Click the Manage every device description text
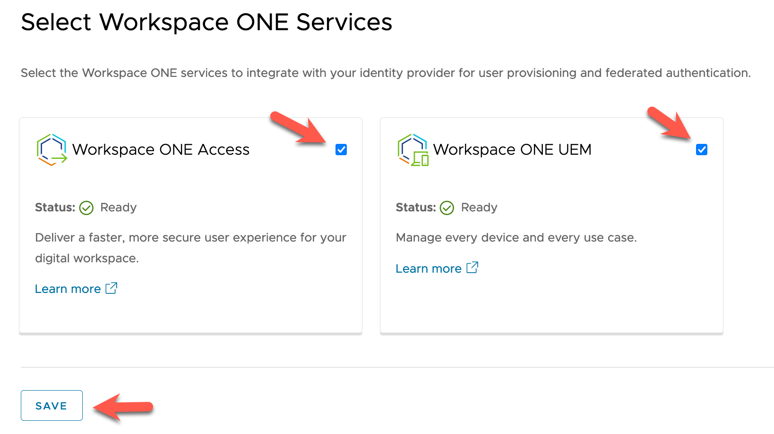This screenshot has width=774, height=434. (516, 237)
